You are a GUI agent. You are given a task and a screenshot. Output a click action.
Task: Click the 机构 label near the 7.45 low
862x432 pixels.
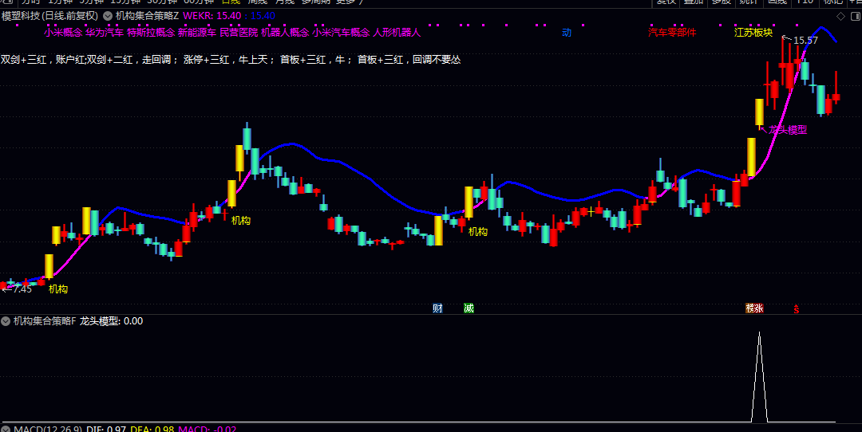[57, 289]
